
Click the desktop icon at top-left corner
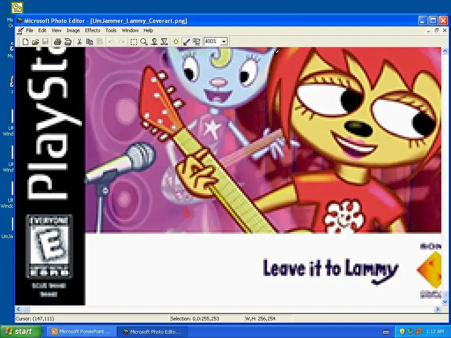tap(17, 8)
